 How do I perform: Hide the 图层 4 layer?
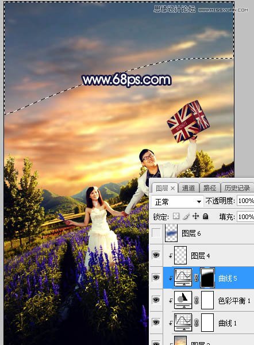156,255
